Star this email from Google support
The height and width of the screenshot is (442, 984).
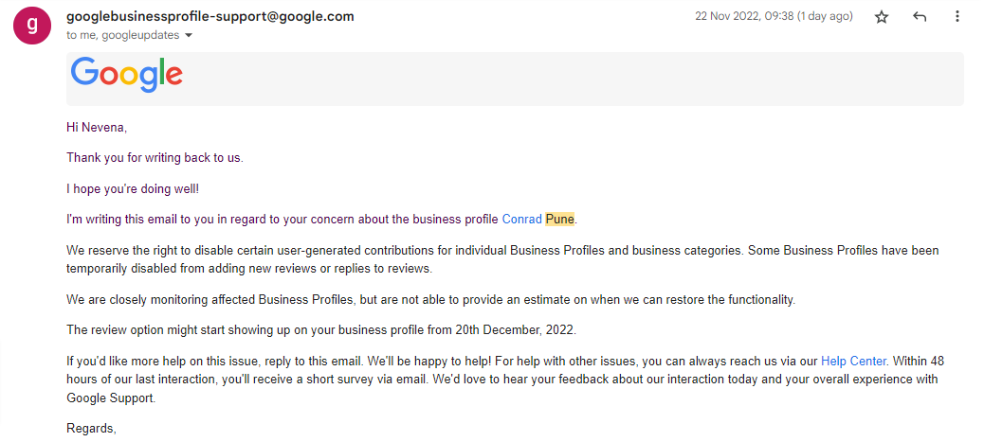pos(882,17)
